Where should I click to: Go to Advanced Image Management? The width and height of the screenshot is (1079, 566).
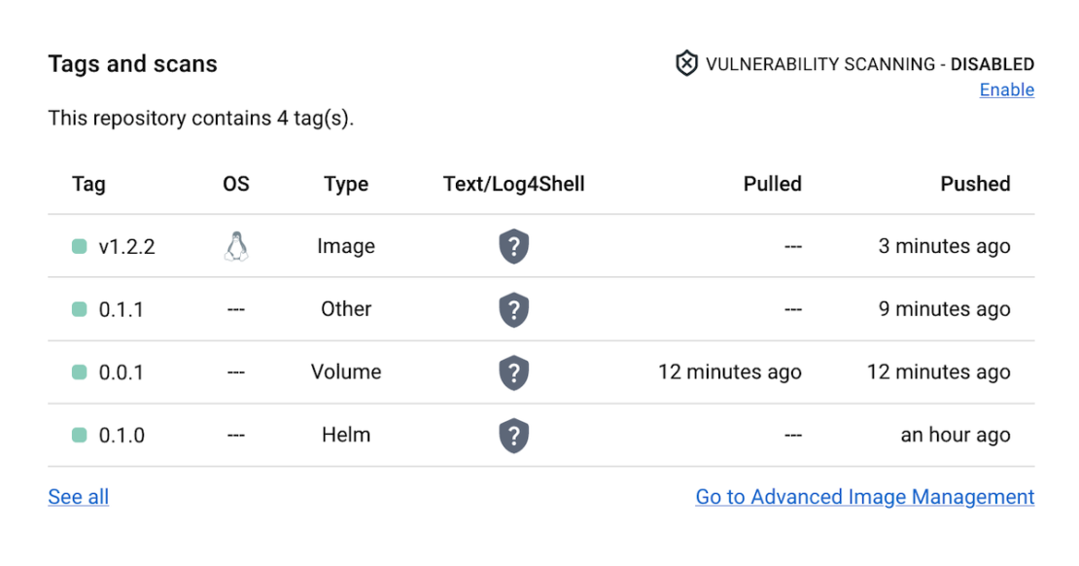[864, 497]
